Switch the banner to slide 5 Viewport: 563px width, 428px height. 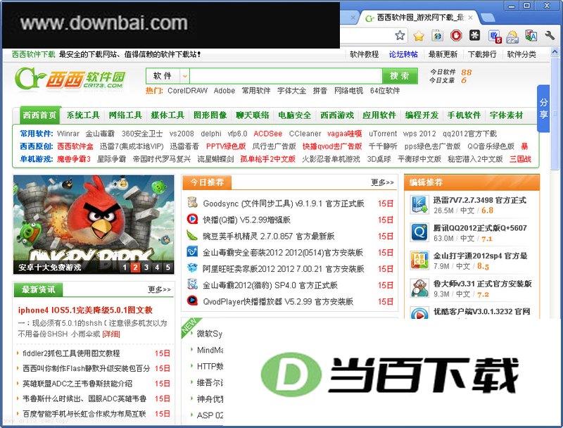167,267
